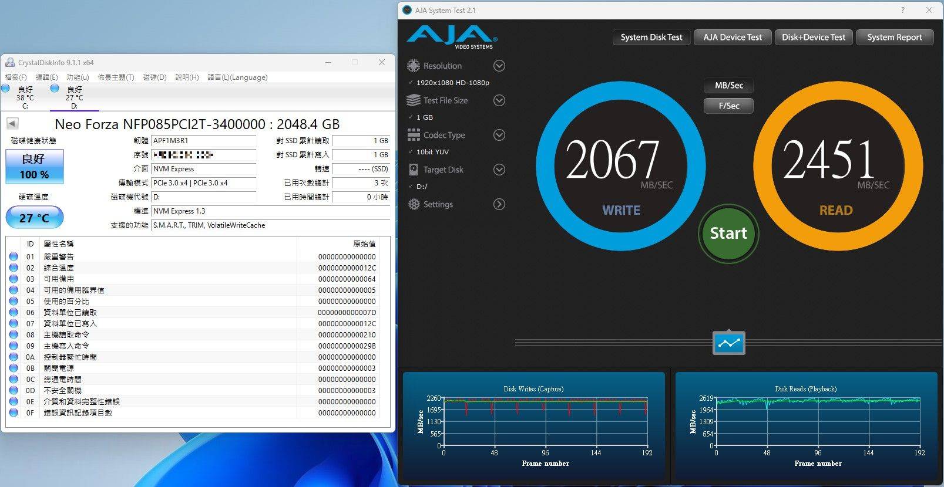Click the Disk Reads (Playback) graph
Image resolution: width=944 pixels, height=487 pixels.
[807, 427]
